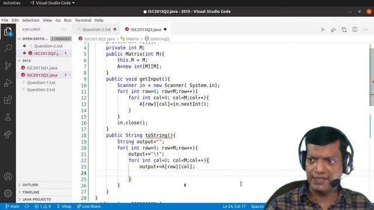Open errors and warnings status indicator
The image size is (374, 210).
[43, 206]
